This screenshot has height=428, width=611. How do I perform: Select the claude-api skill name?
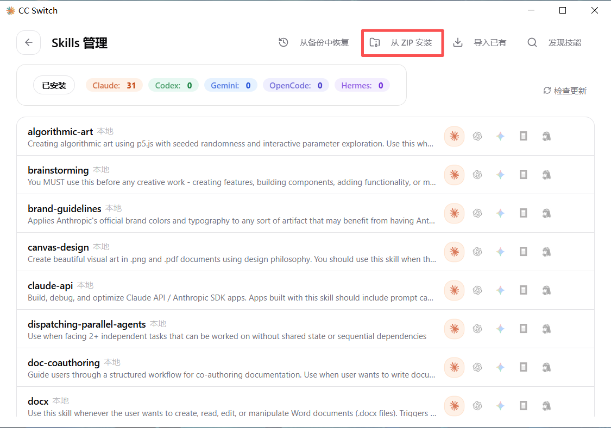tap(51, 286)
